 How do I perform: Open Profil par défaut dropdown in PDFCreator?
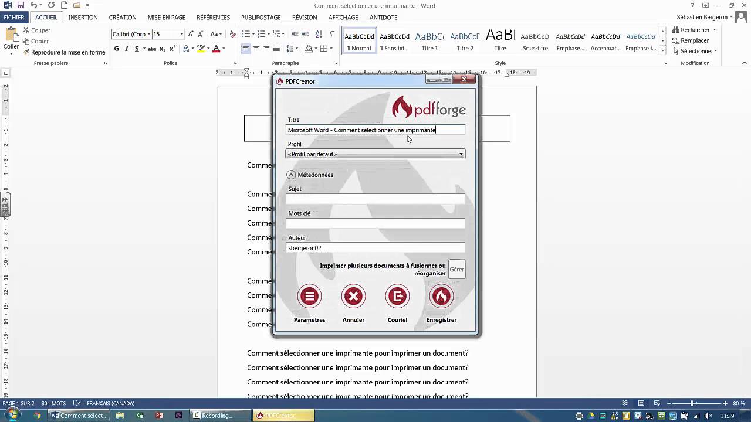[x=375, y=154]
